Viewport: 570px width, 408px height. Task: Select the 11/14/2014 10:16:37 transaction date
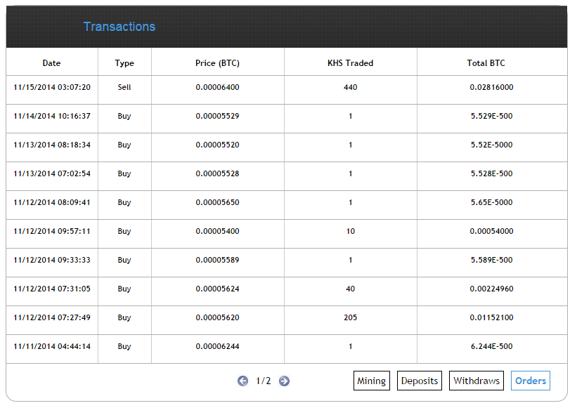coord(52,116)
